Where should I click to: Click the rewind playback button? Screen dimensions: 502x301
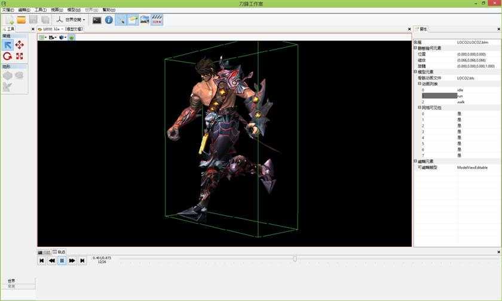pos(51,261)
